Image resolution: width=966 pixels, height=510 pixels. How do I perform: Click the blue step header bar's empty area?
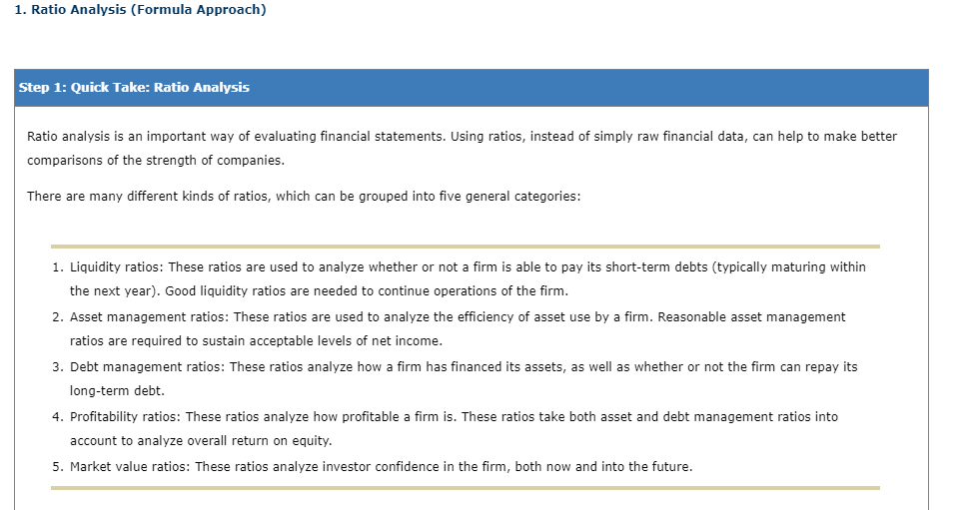tap(599, 88)
